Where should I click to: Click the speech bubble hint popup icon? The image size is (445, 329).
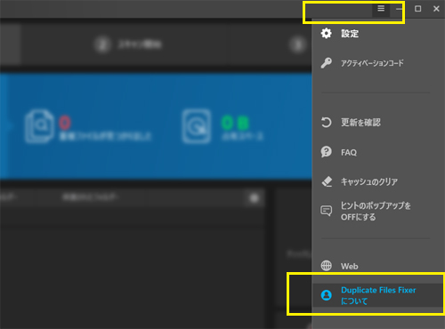tap(327, 211)
